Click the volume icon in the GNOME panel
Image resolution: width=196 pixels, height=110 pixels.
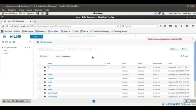(x=155, y=13)
